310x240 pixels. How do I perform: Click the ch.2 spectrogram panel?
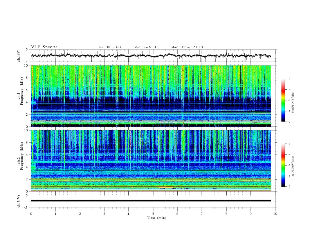(x=151, y=161)
